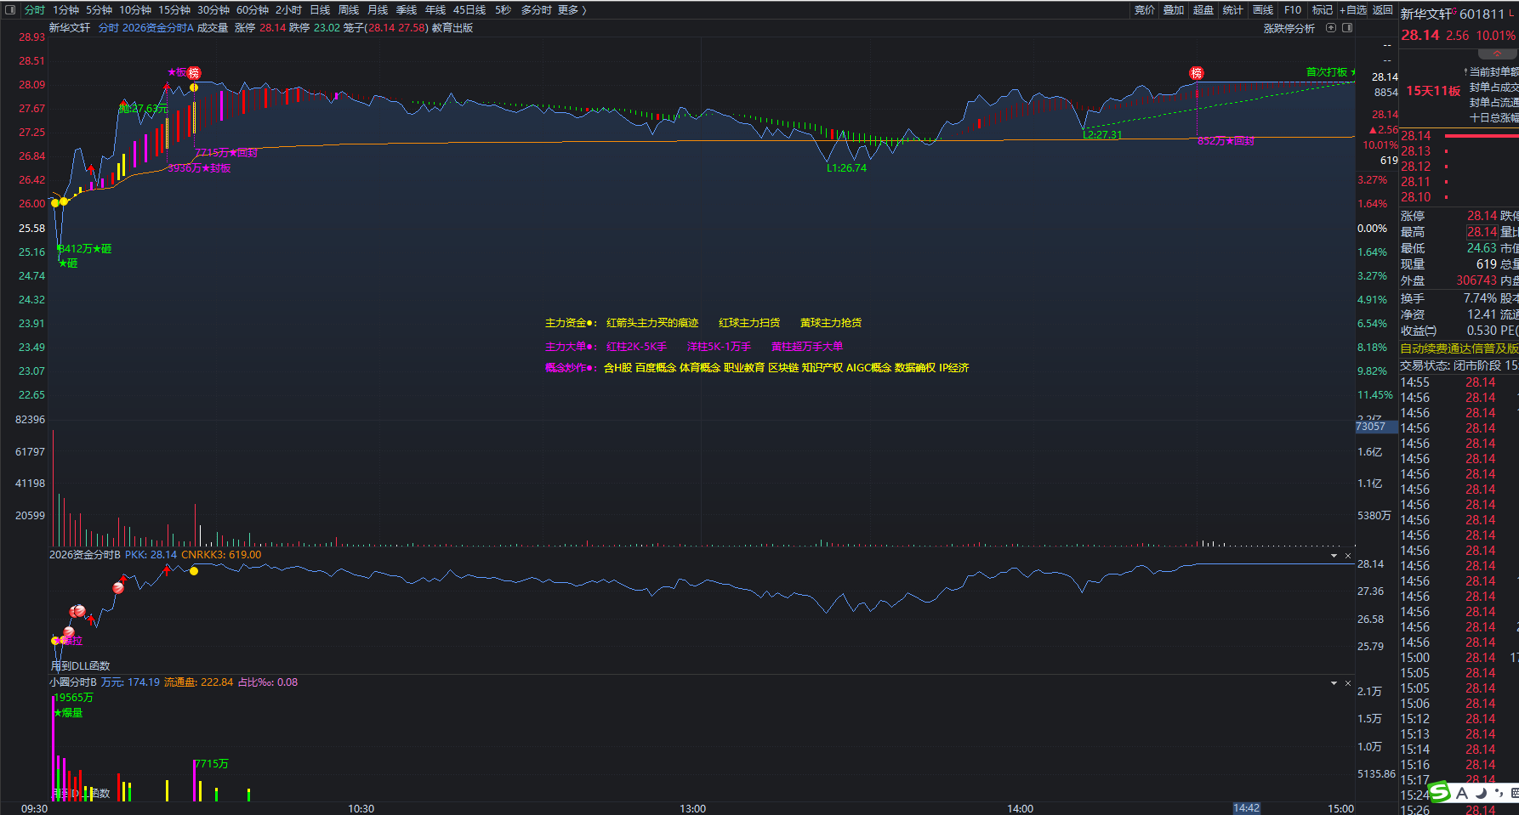Click the 2026资金分时A indicator name
Image resolution: width=1519 pixels, height=815 pixels.
pyautogui.click(x=158, y=28)
